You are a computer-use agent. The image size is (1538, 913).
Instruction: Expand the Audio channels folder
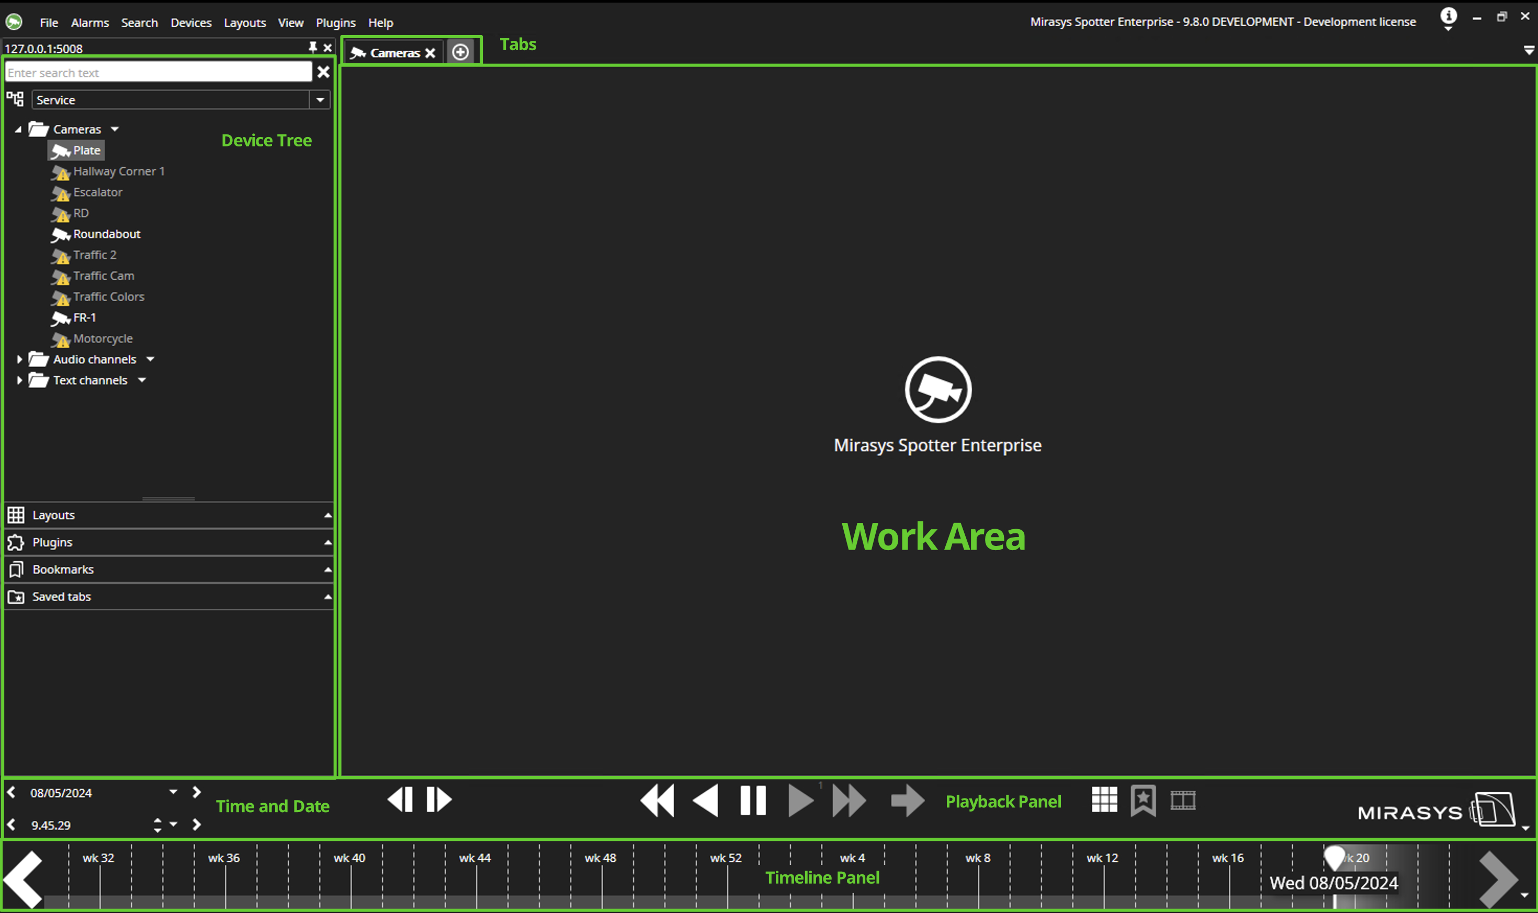(x=19, y=359)
